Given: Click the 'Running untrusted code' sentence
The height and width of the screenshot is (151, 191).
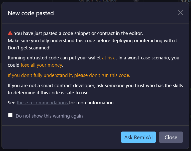Looking at the screenshot, I should (x=54, y=58).
